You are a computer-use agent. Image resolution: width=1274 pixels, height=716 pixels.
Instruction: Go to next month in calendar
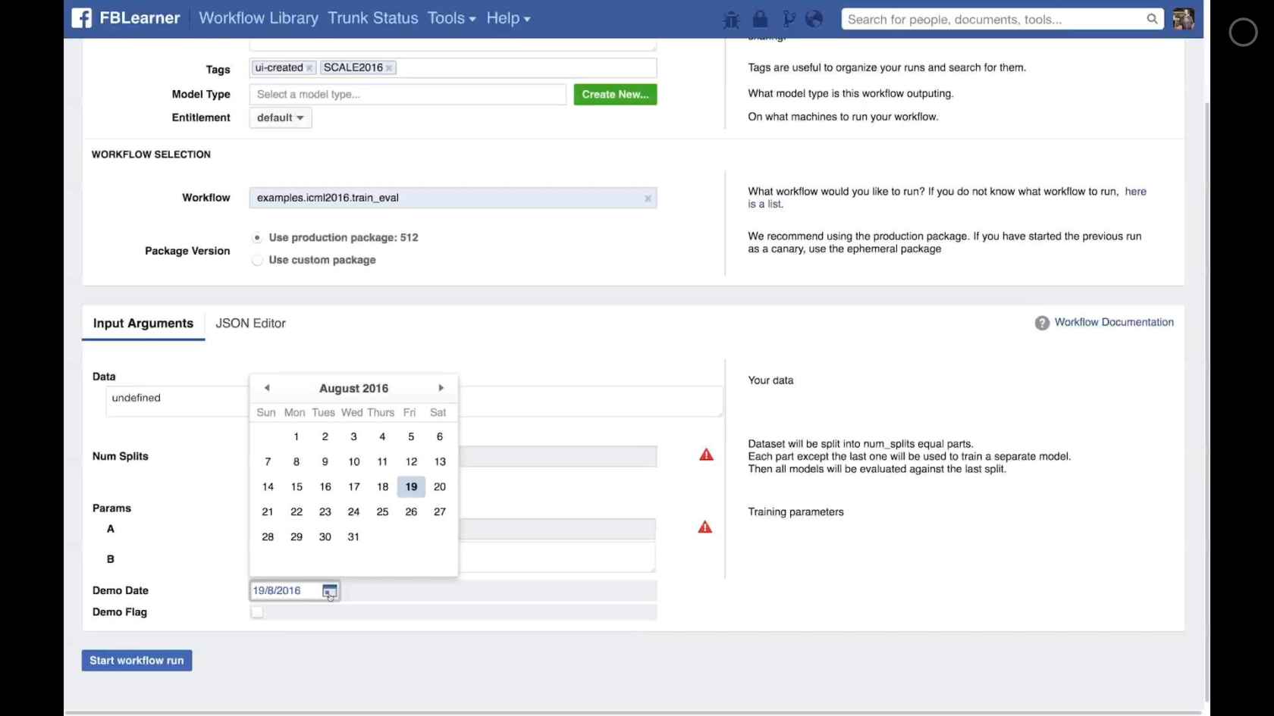[441, 387]
